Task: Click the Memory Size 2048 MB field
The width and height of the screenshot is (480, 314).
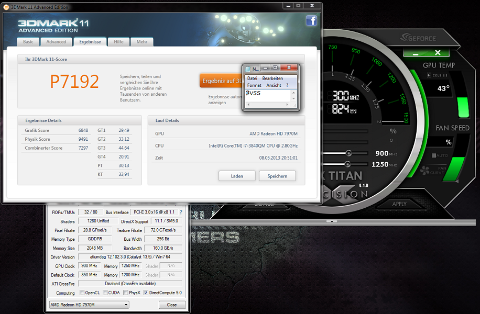Action: [95, 248]
